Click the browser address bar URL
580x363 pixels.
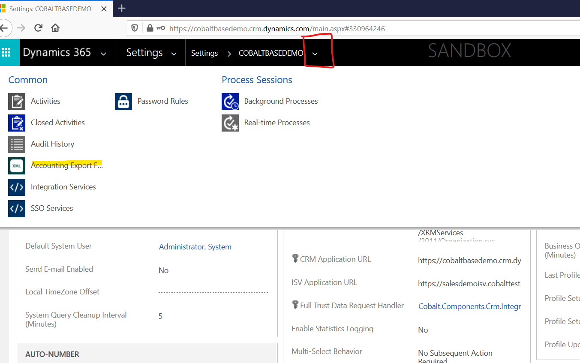coord(277,29)
